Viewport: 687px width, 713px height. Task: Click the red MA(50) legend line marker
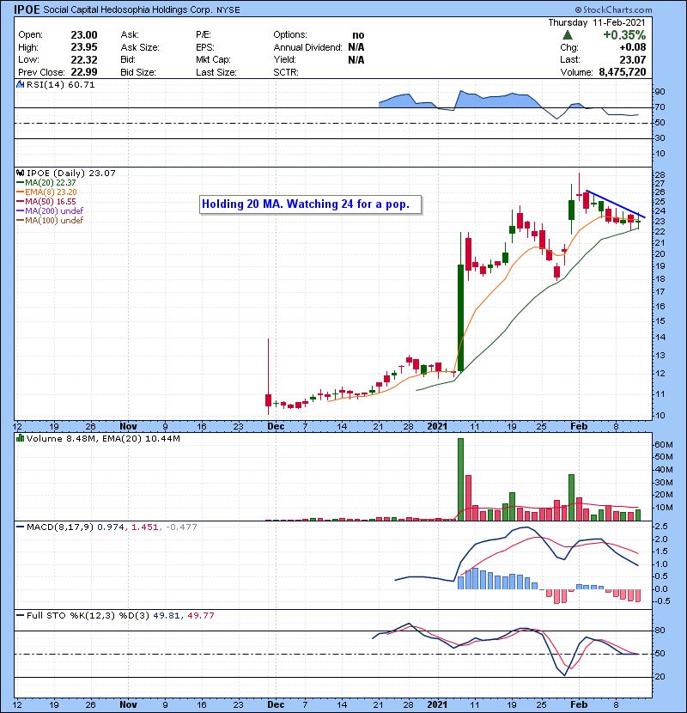[20, 201]
